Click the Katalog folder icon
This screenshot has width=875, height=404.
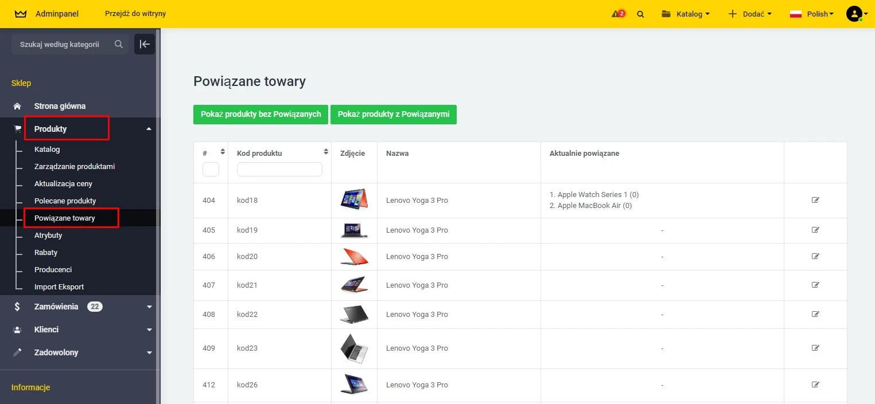coord(666,13)
